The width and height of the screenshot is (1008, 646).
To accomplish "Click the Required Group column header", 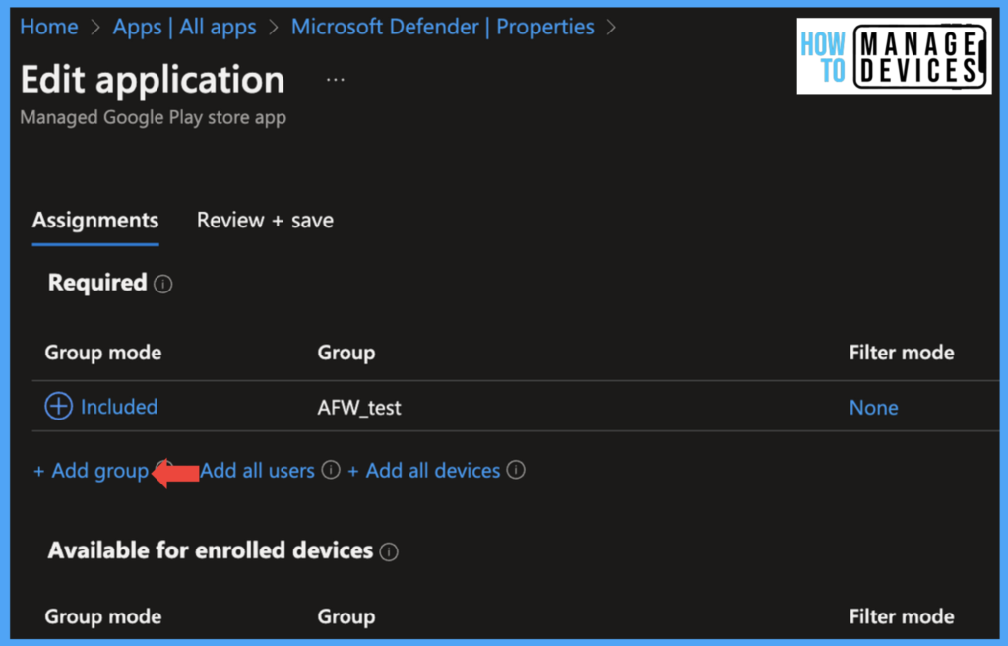I will pos(346,353).
